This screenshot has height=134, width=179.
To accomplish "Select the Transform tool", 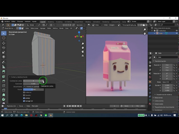I will (4, 57).
